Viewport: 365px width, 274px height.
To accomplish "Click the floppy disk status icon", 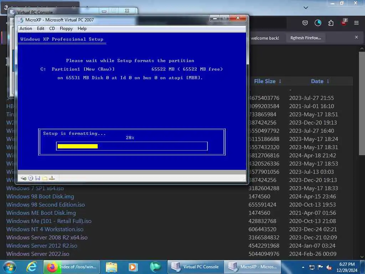I will (x=37, y=178).
